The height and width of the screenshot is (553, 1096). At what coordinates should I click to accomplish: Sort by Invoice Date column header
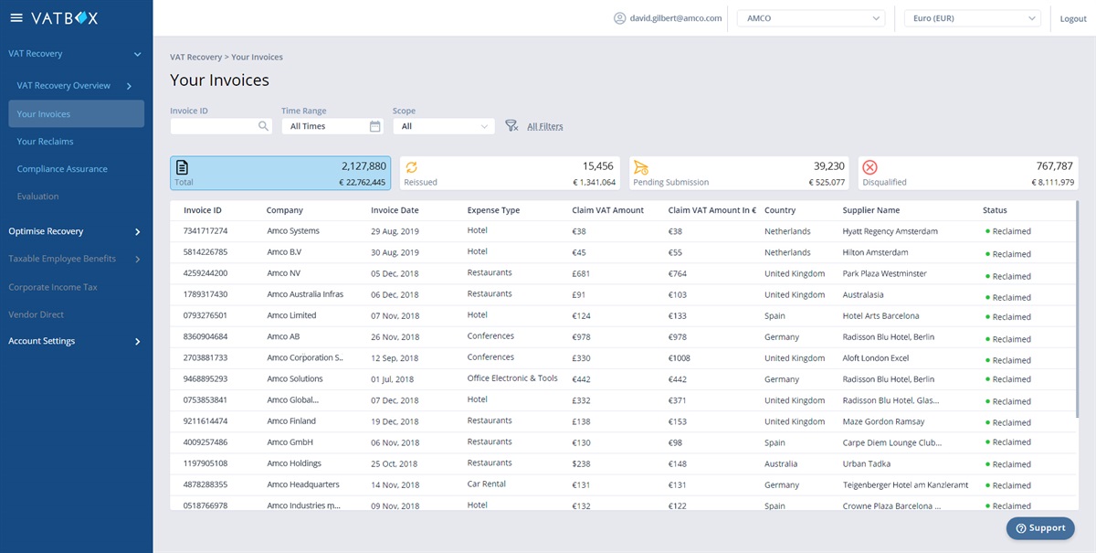coord(395,210)
